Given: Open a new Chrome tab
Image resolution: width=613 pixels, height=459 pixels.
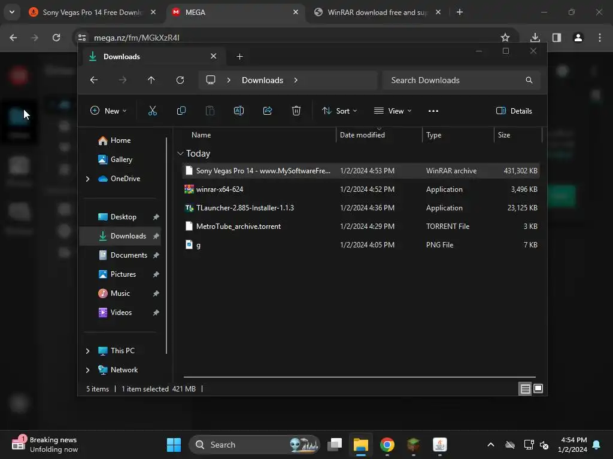Looking at the screenshot, I should (460, 12).
